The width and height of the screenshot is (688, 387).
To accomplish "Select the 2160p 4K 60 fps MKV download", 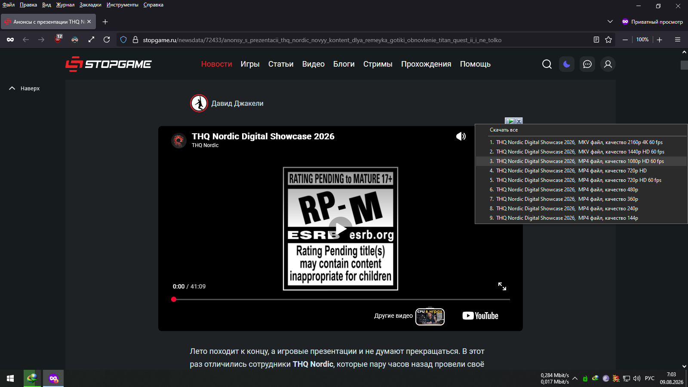I will [581, 142].
